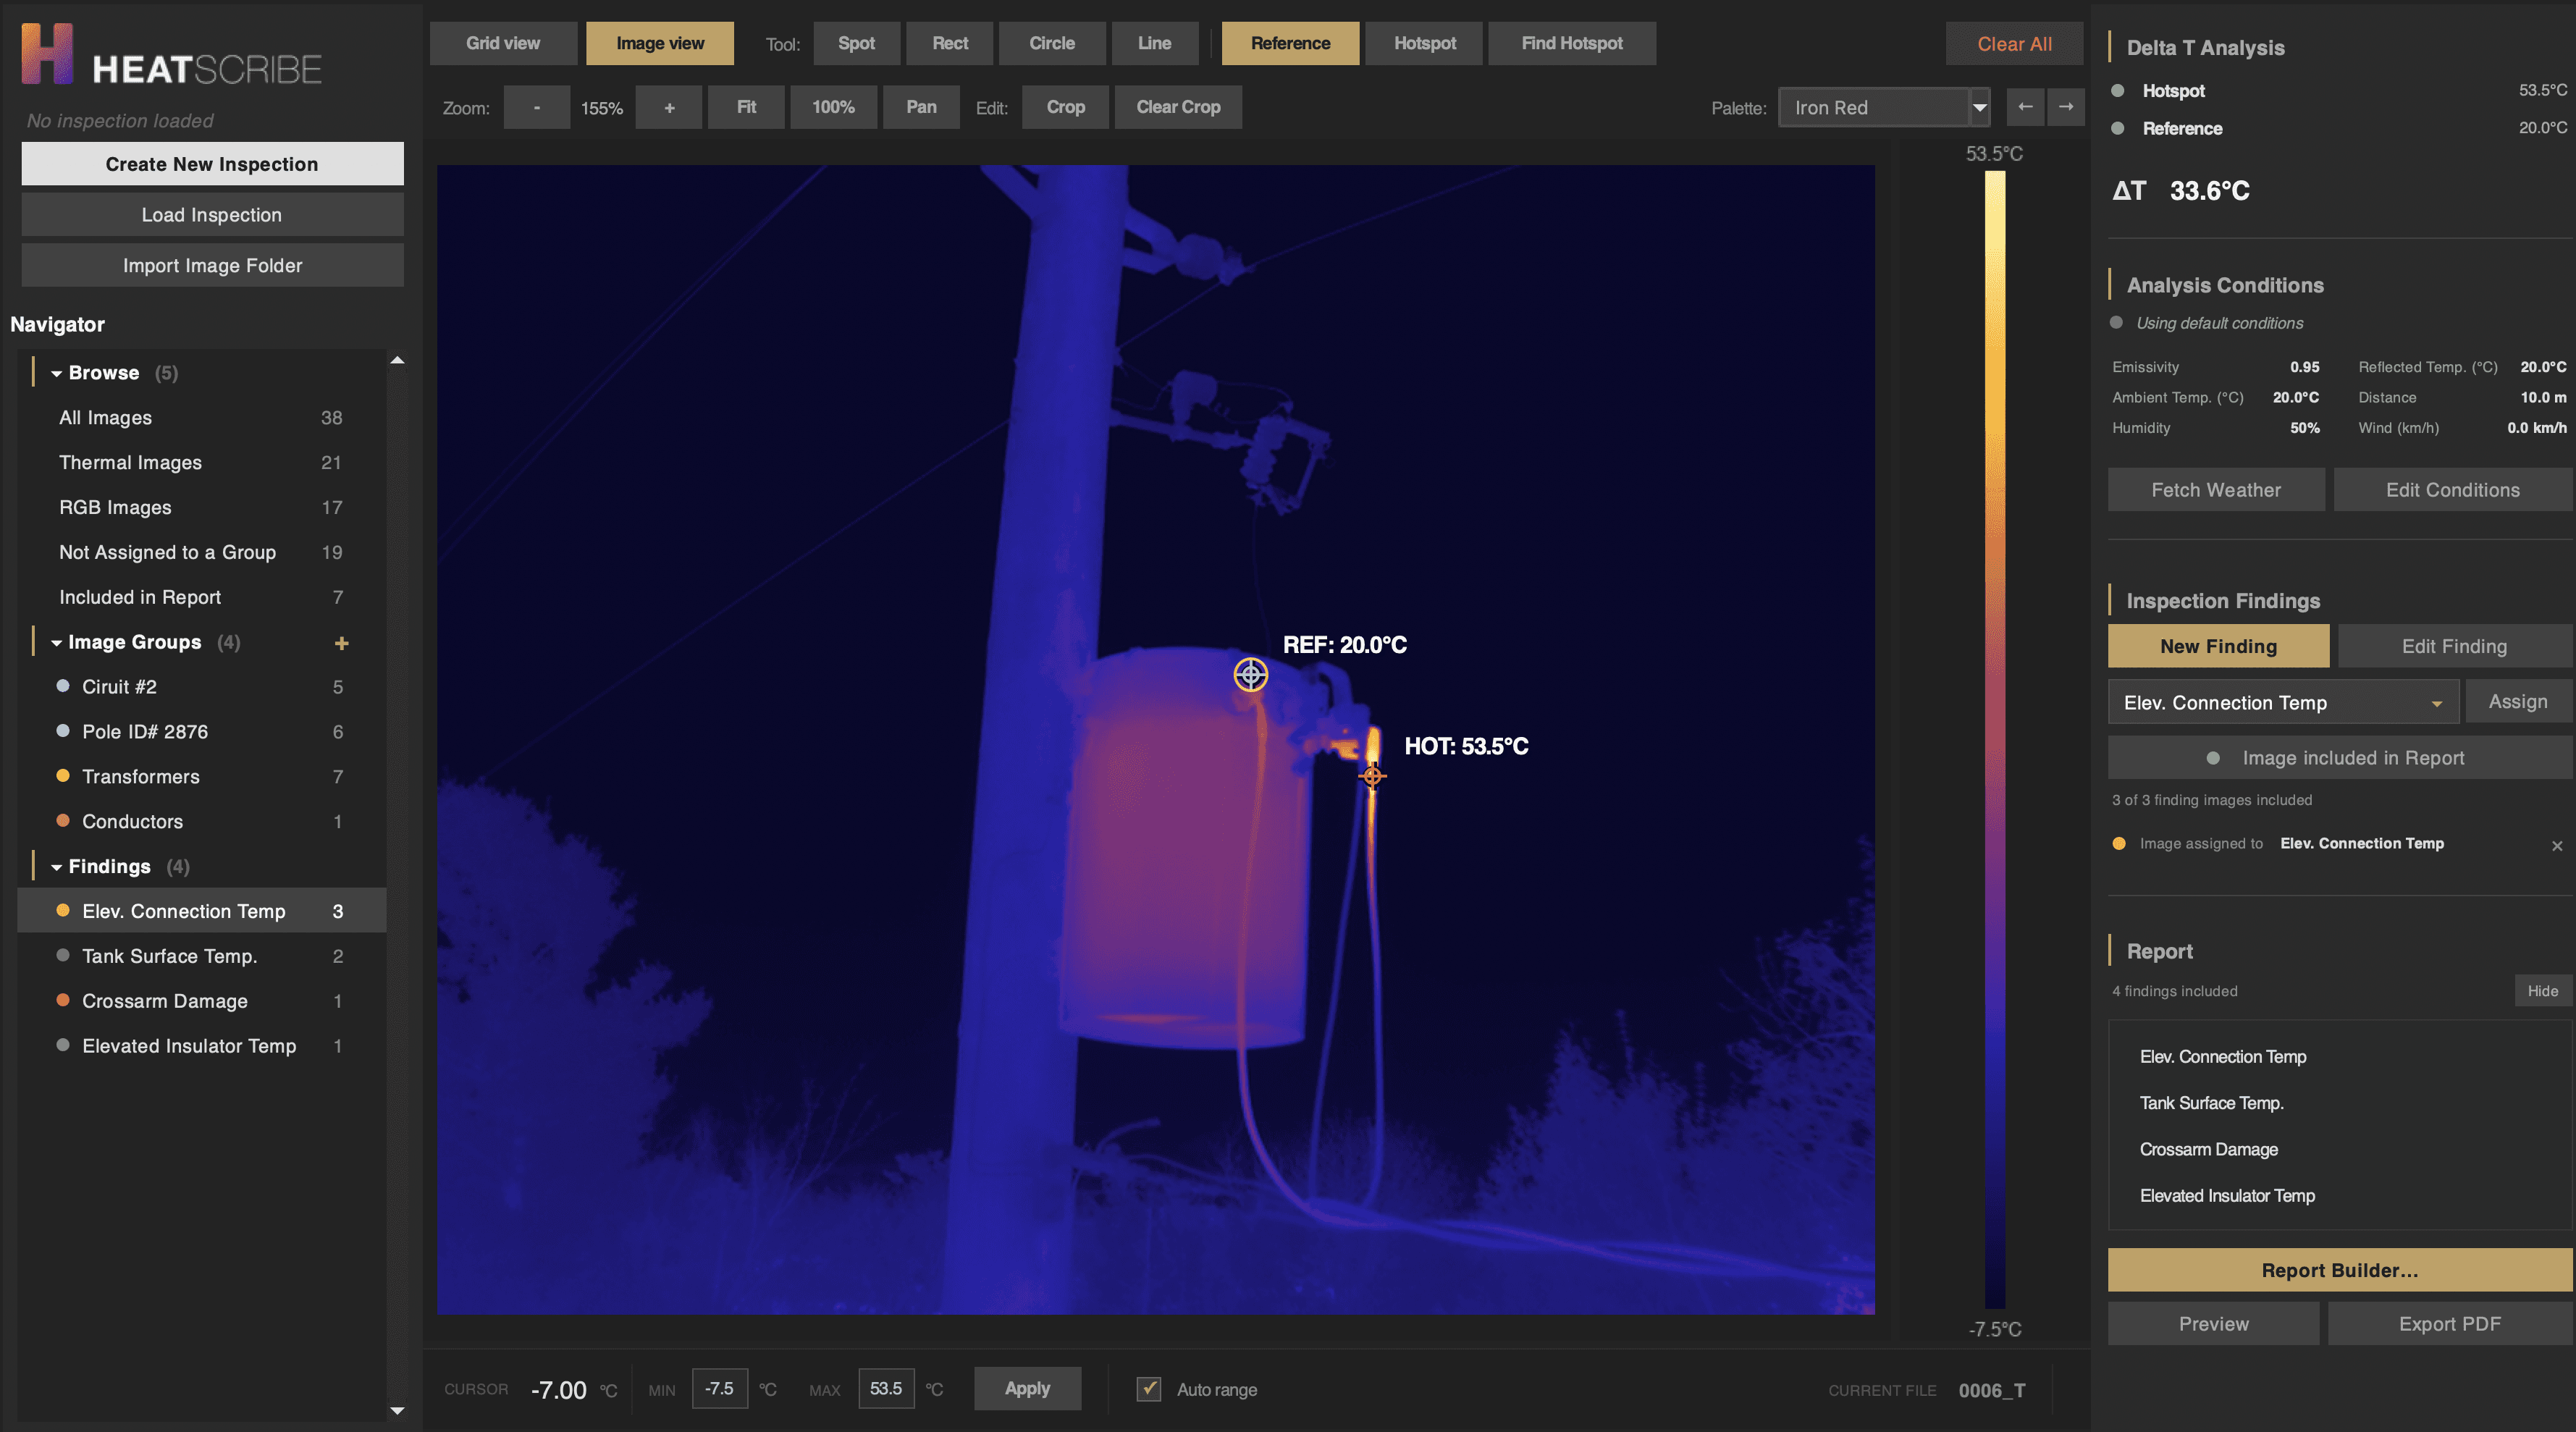Click the MIN temperature input field
The width and height of the screenshot is (2576, 1432).
[719, 1388]
